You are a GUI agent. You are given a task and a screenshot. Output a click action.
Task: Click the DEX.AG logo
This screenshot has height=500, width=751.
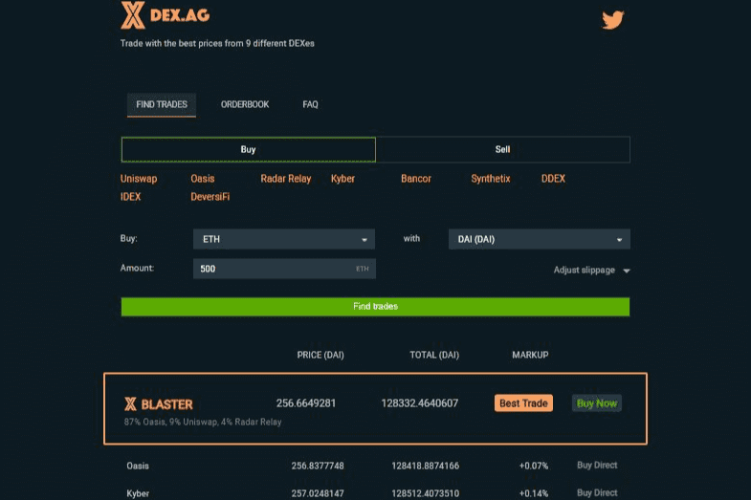(166, 16)
